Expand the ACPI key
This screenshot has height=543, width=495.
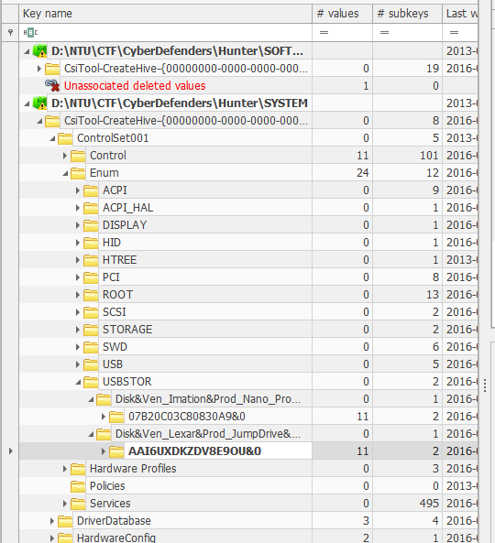78,190
